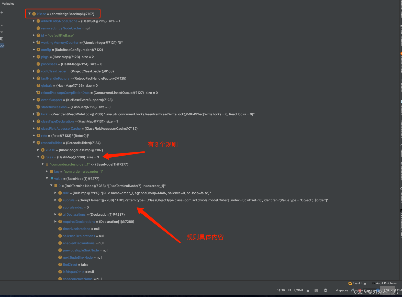402x297 pixels.
Task: Click the field icon next to kBase root
Action: [34, 14]
